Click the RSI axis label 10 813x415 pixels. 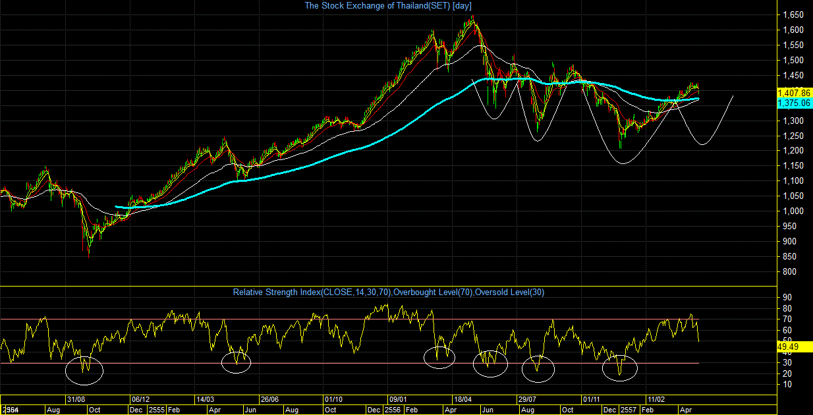click(x=787, y=385)
